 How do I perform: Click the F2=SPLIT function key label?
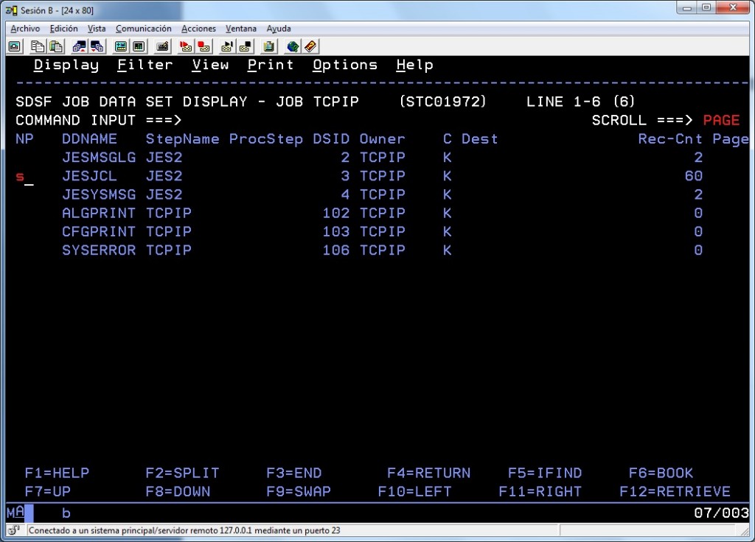click(182, 473)
